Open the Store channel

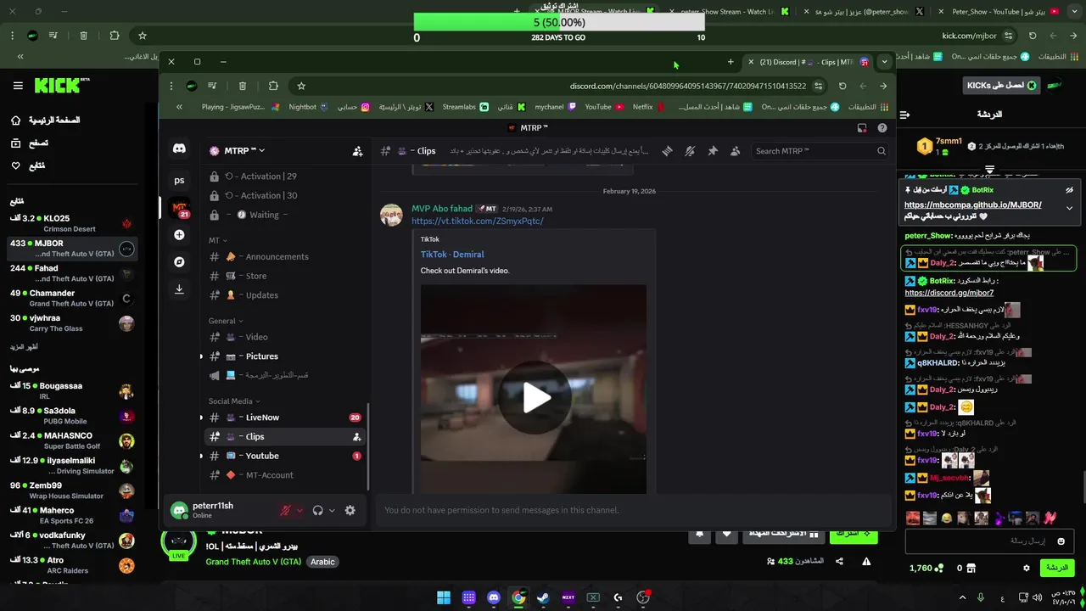coord(286,276)
